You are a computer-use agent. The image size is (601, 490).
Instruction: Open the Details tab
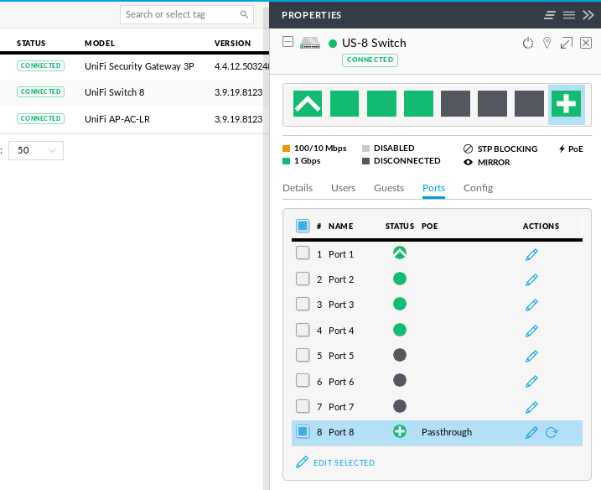298,188
